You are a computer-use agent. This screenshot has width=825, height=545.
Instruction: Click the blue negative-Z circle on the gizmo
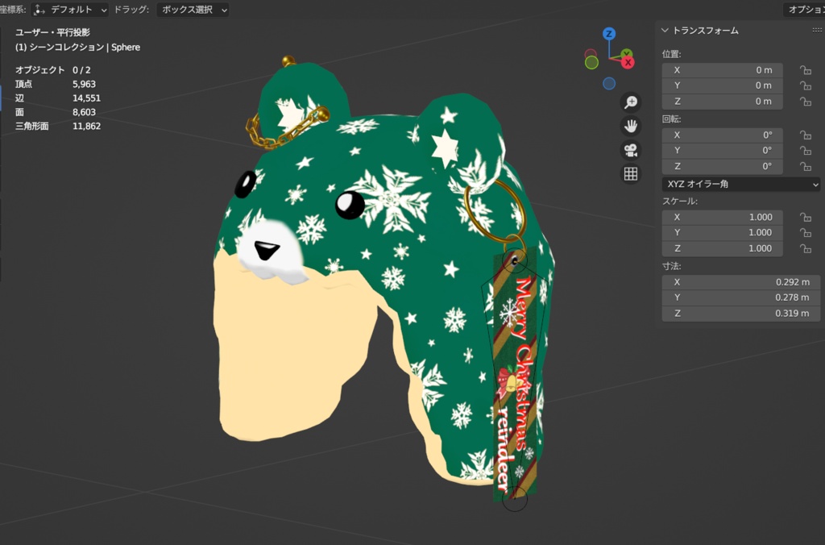click(x=609, y=83)
